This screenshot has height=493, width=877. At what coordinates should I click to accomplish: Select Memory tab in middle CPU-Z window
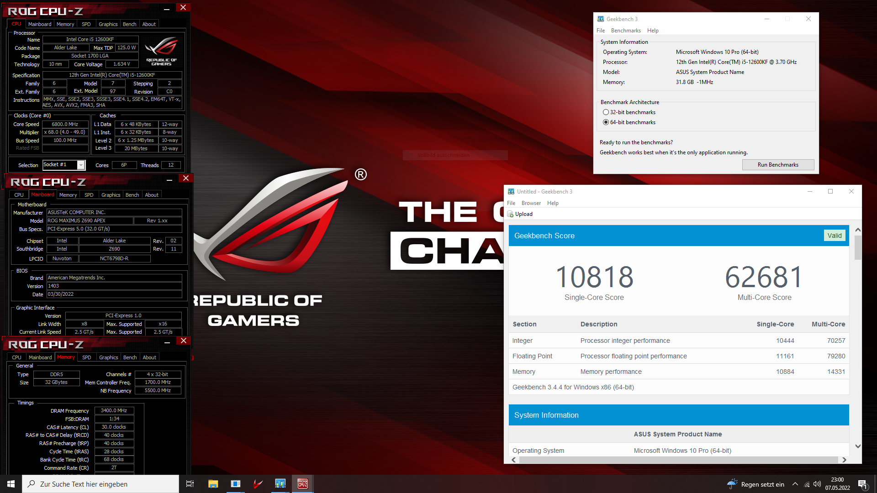(68, 195)
